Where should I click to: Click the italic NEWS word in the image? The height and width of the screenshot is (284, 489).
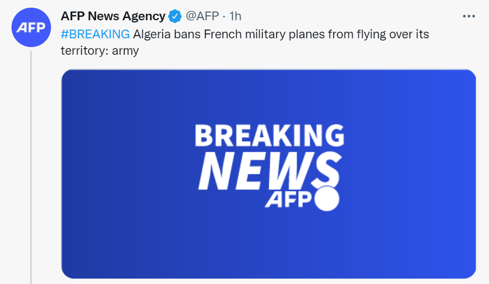coord(270,171)
